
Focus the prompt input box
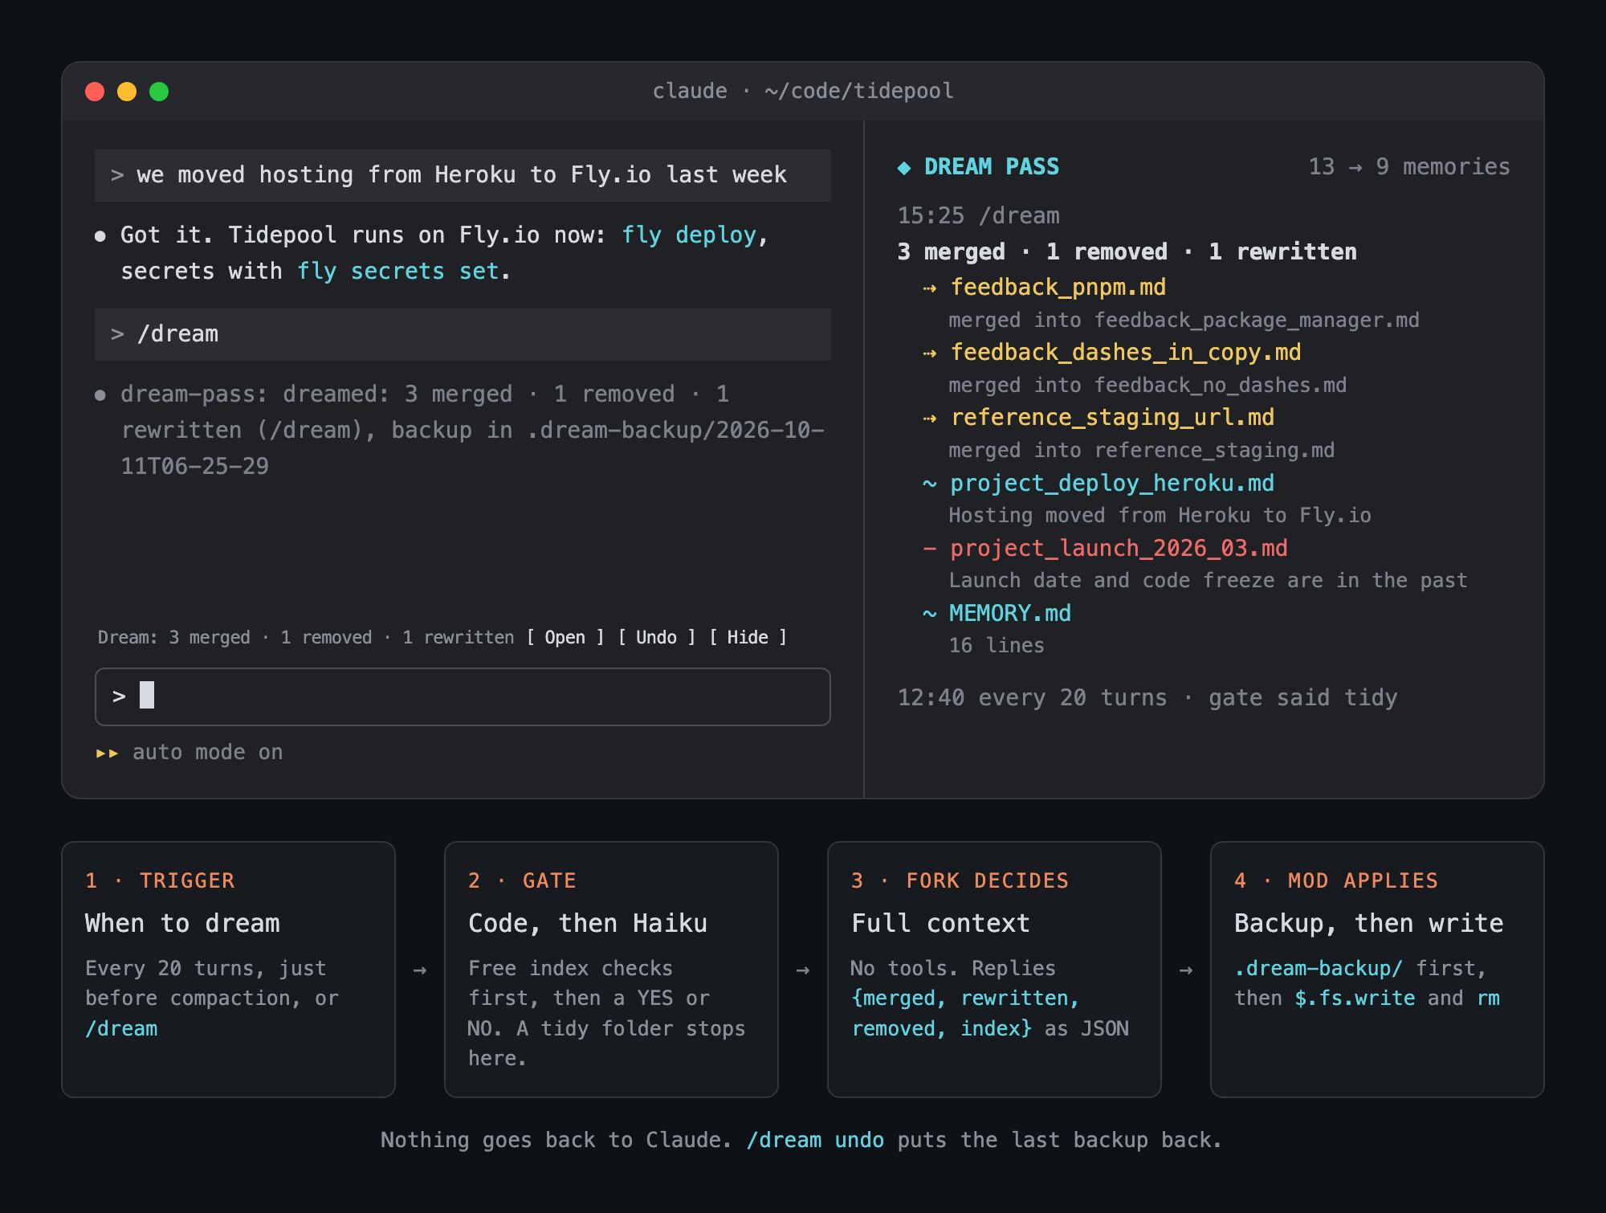click(x=463, y=696)
